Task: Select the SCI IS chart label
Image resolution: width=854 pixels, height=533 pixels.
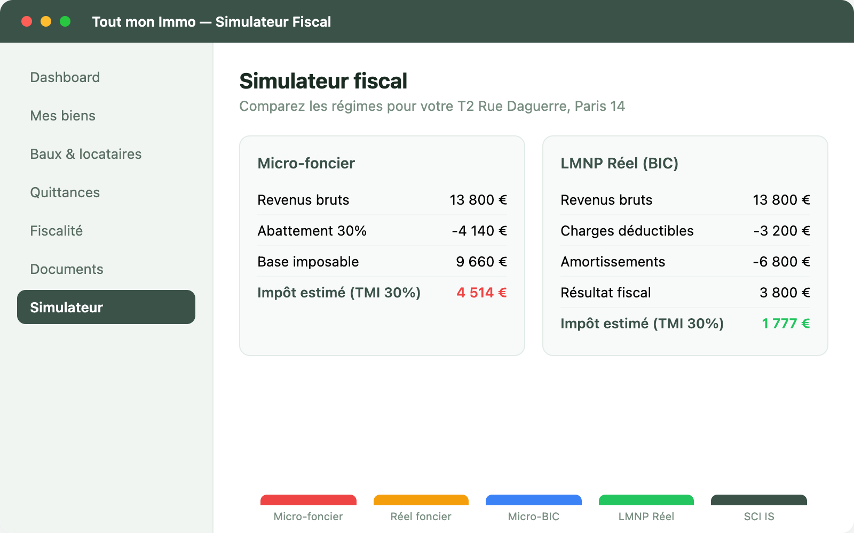Action: (759, 516)
